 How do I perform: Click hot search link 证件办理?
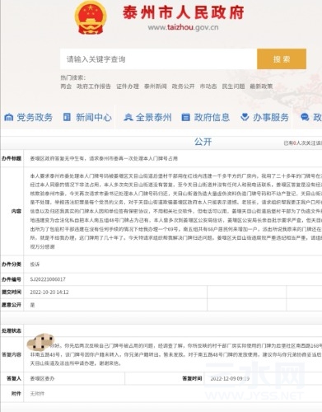click(128, 87)
